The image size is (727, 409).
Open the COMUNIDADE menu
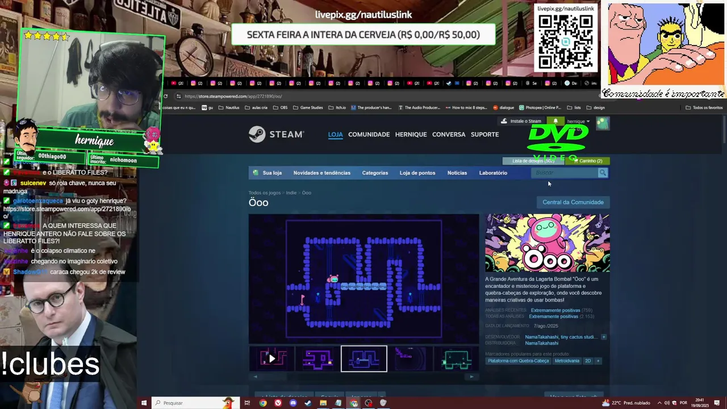pyautogui.click(x=369, y=135)
